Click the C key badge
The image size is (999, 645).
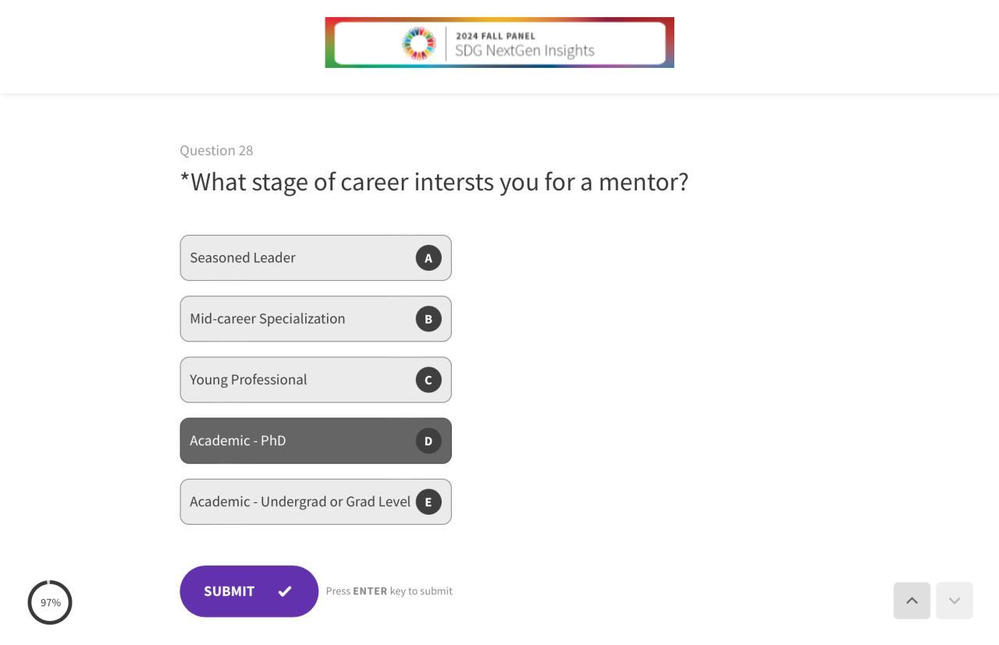(428, 380)
